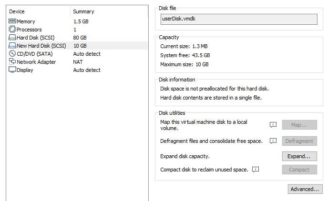Click Auto detect summary for Display

click(x=87, y=70)
